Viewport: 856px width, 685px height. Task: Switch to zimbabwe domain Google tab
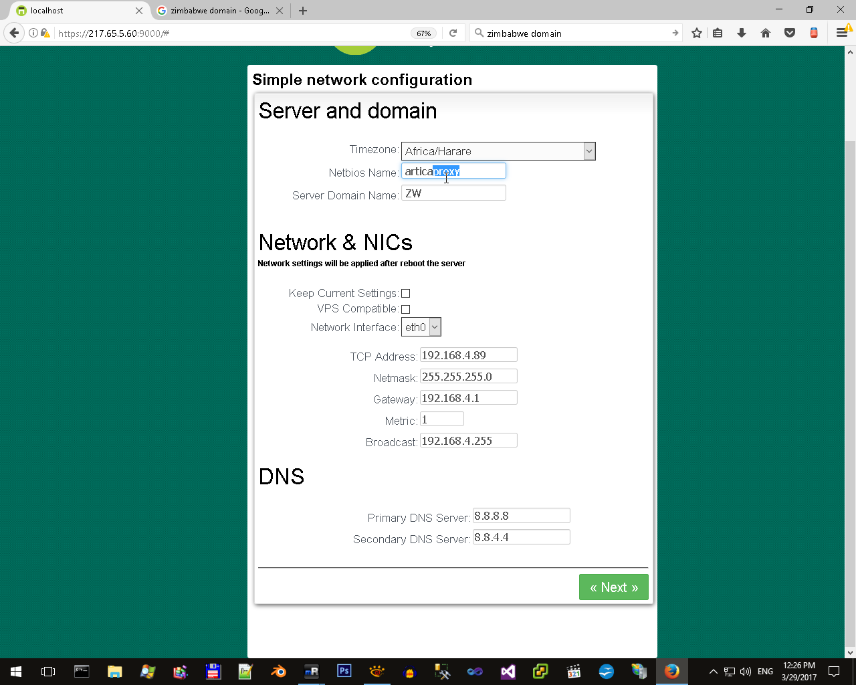(213, 11)
